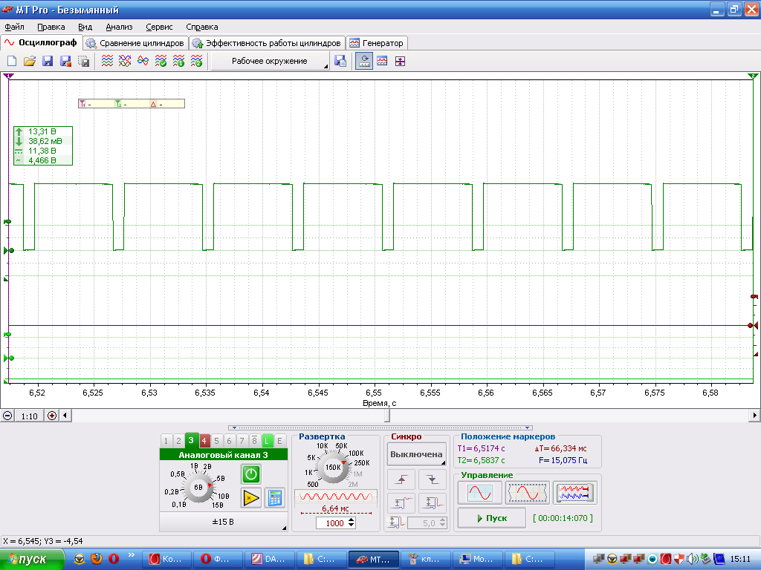This screenshot has width=761, height=570.
Task: Save using the plain blue floppy icon
Action: coord(48,61)
